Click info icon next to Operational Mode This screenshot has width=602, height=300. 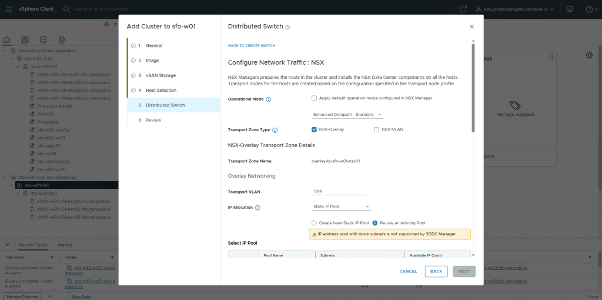coord(269,99)
